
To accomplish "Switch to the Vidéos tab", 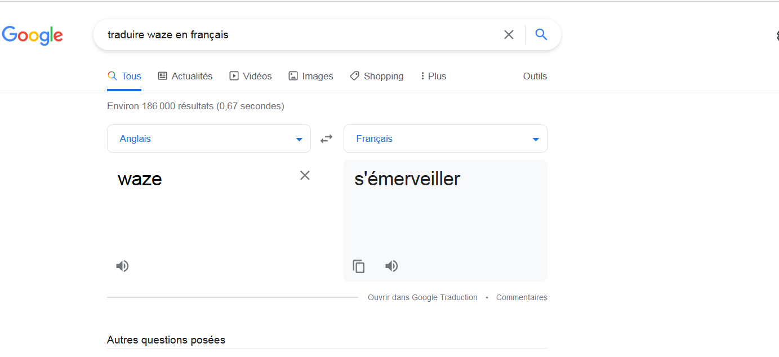I will (x=251, y=76).
